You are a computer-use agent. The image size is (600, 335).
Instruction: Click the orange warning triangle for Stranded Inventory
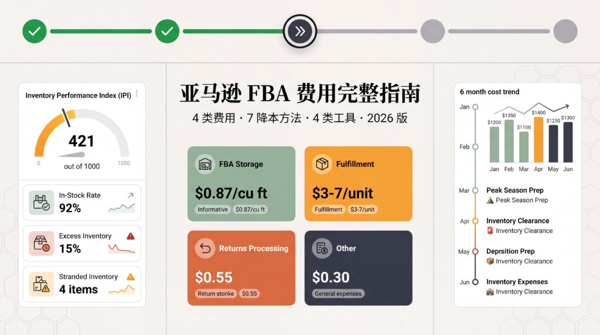pos(131,276)
